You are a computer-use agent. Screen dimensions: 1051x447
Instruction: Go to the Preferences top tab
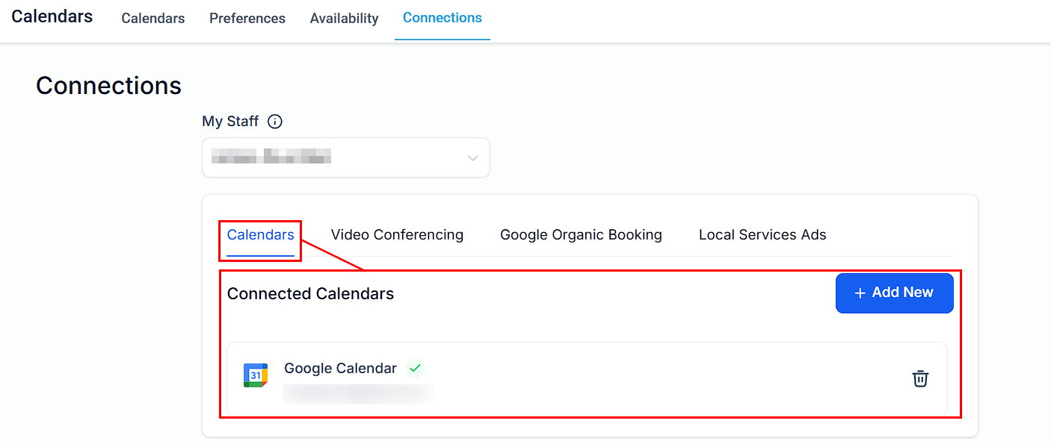247,19
